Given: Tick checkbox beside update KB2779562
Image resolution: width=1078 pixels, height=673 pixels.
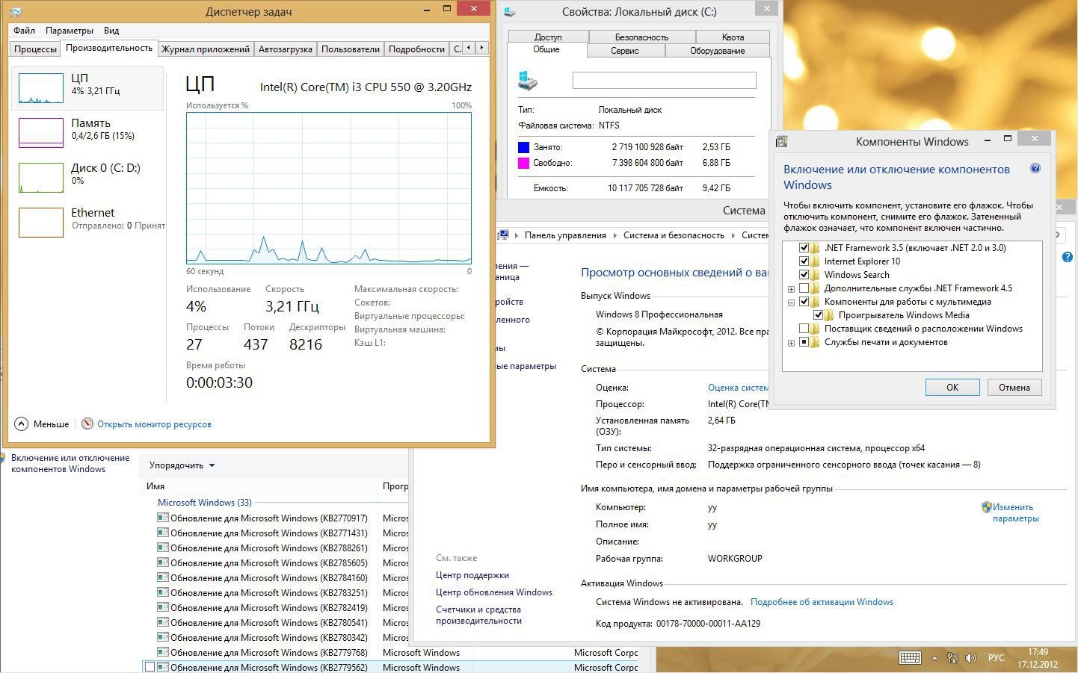Looking at the screenshot, I should pos(150,667).
